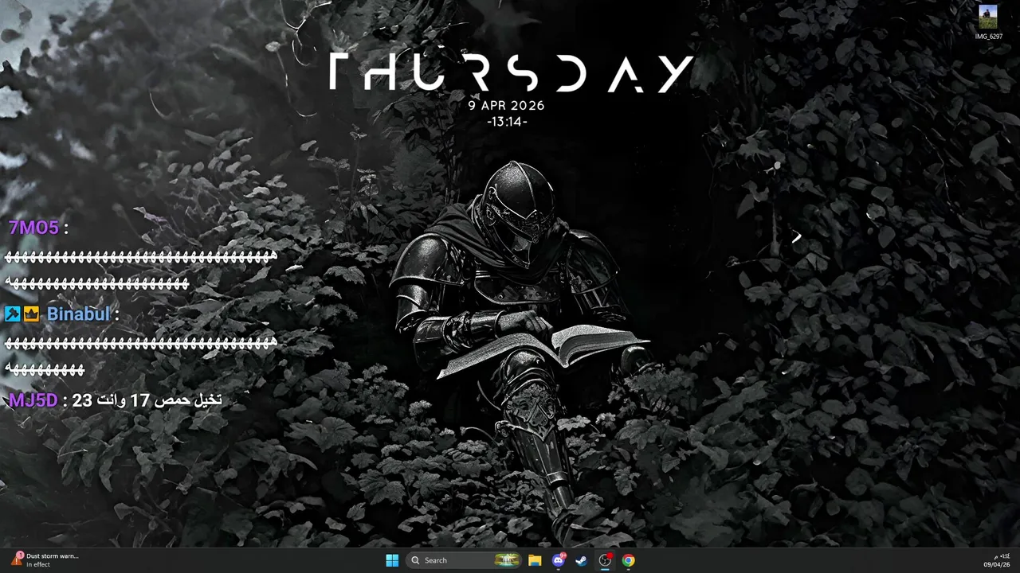Image resolution: width=1020 pixels, height=573 pixels.
Task: Open the taskbar clock showing 09/04/26
Action: click(997, 560)
